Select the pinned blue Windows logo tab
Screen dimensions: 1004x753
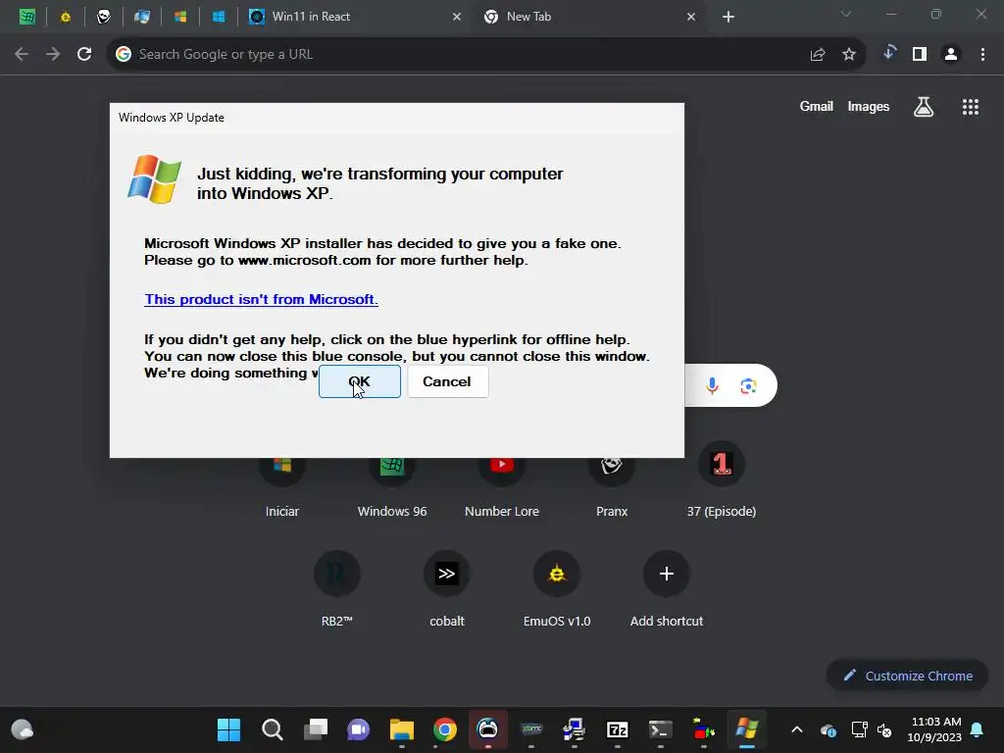tap(219, 17)
